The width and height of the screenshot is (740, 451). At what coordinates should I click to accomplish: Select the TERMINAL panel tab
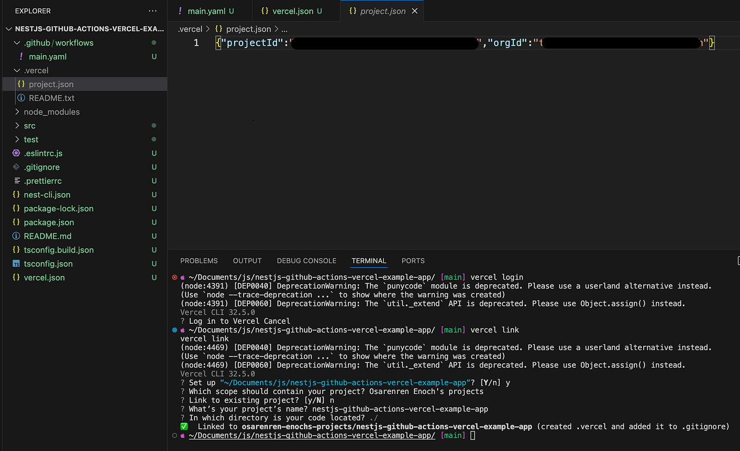coord(369,261)
